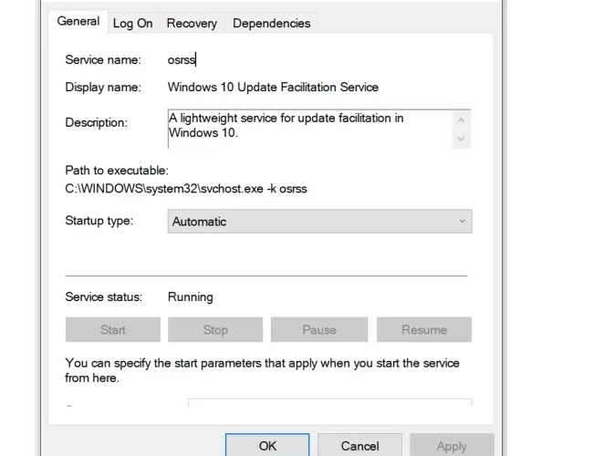The width and height of the screenshot is (594, 456).
Task: Click the service name osrss text
Action: pyautogui.click(x=182, y=60)
